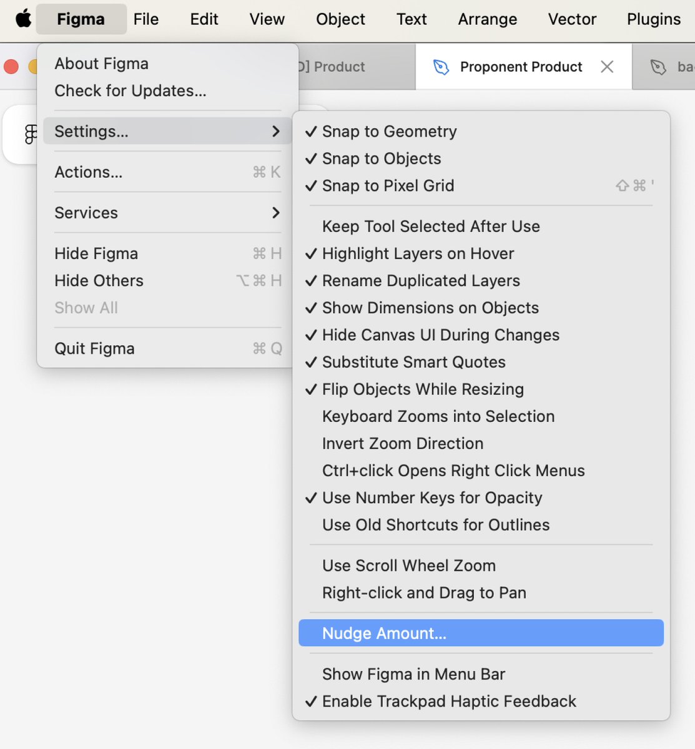Open Nudge Amount settings
The width and height of the screenshot is (695, 749).
coord(481,634)
